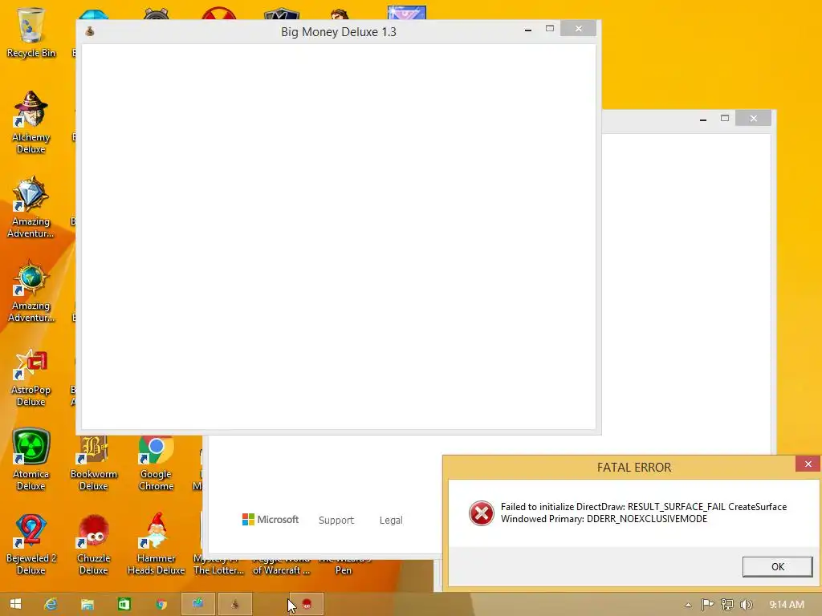
Task: Select the Amazing Adventures shortcut with globe compass icon
Action: (31, 290)
